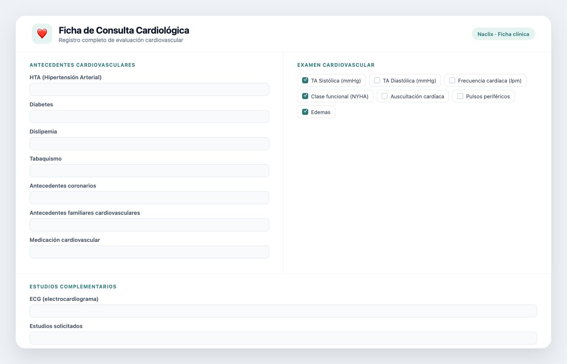Focus the Antecedentes coronarios field
The width and height of the screenshot is (567, 364).
tap(149, 198)
